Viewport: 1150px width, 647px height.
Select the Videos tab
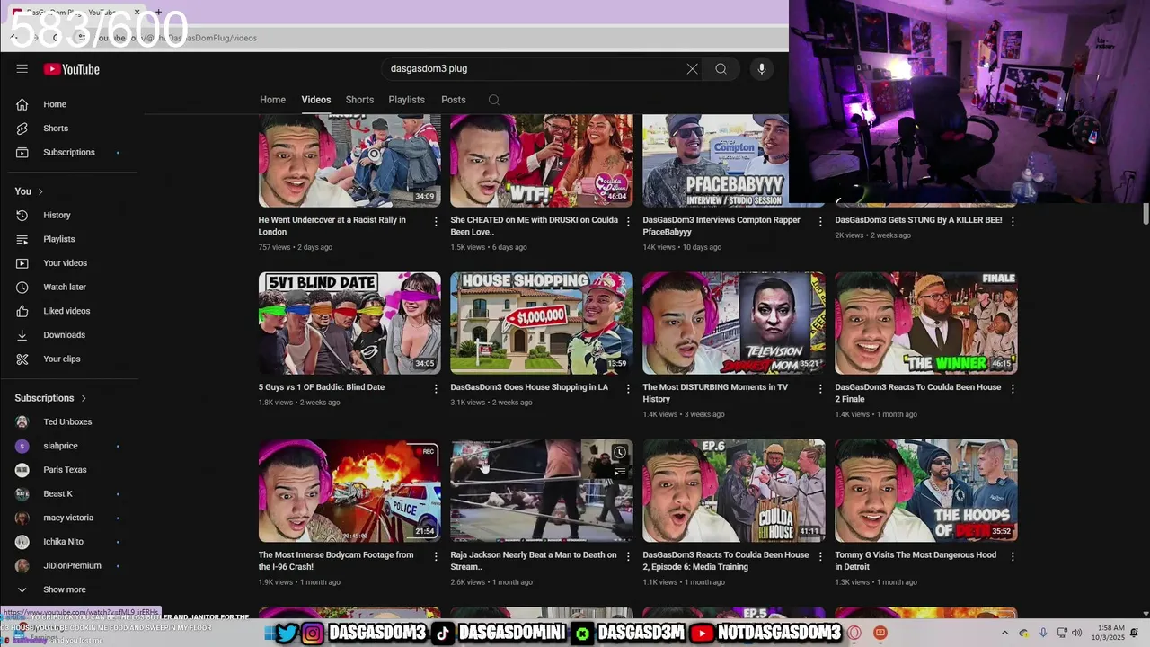[316, 100]
